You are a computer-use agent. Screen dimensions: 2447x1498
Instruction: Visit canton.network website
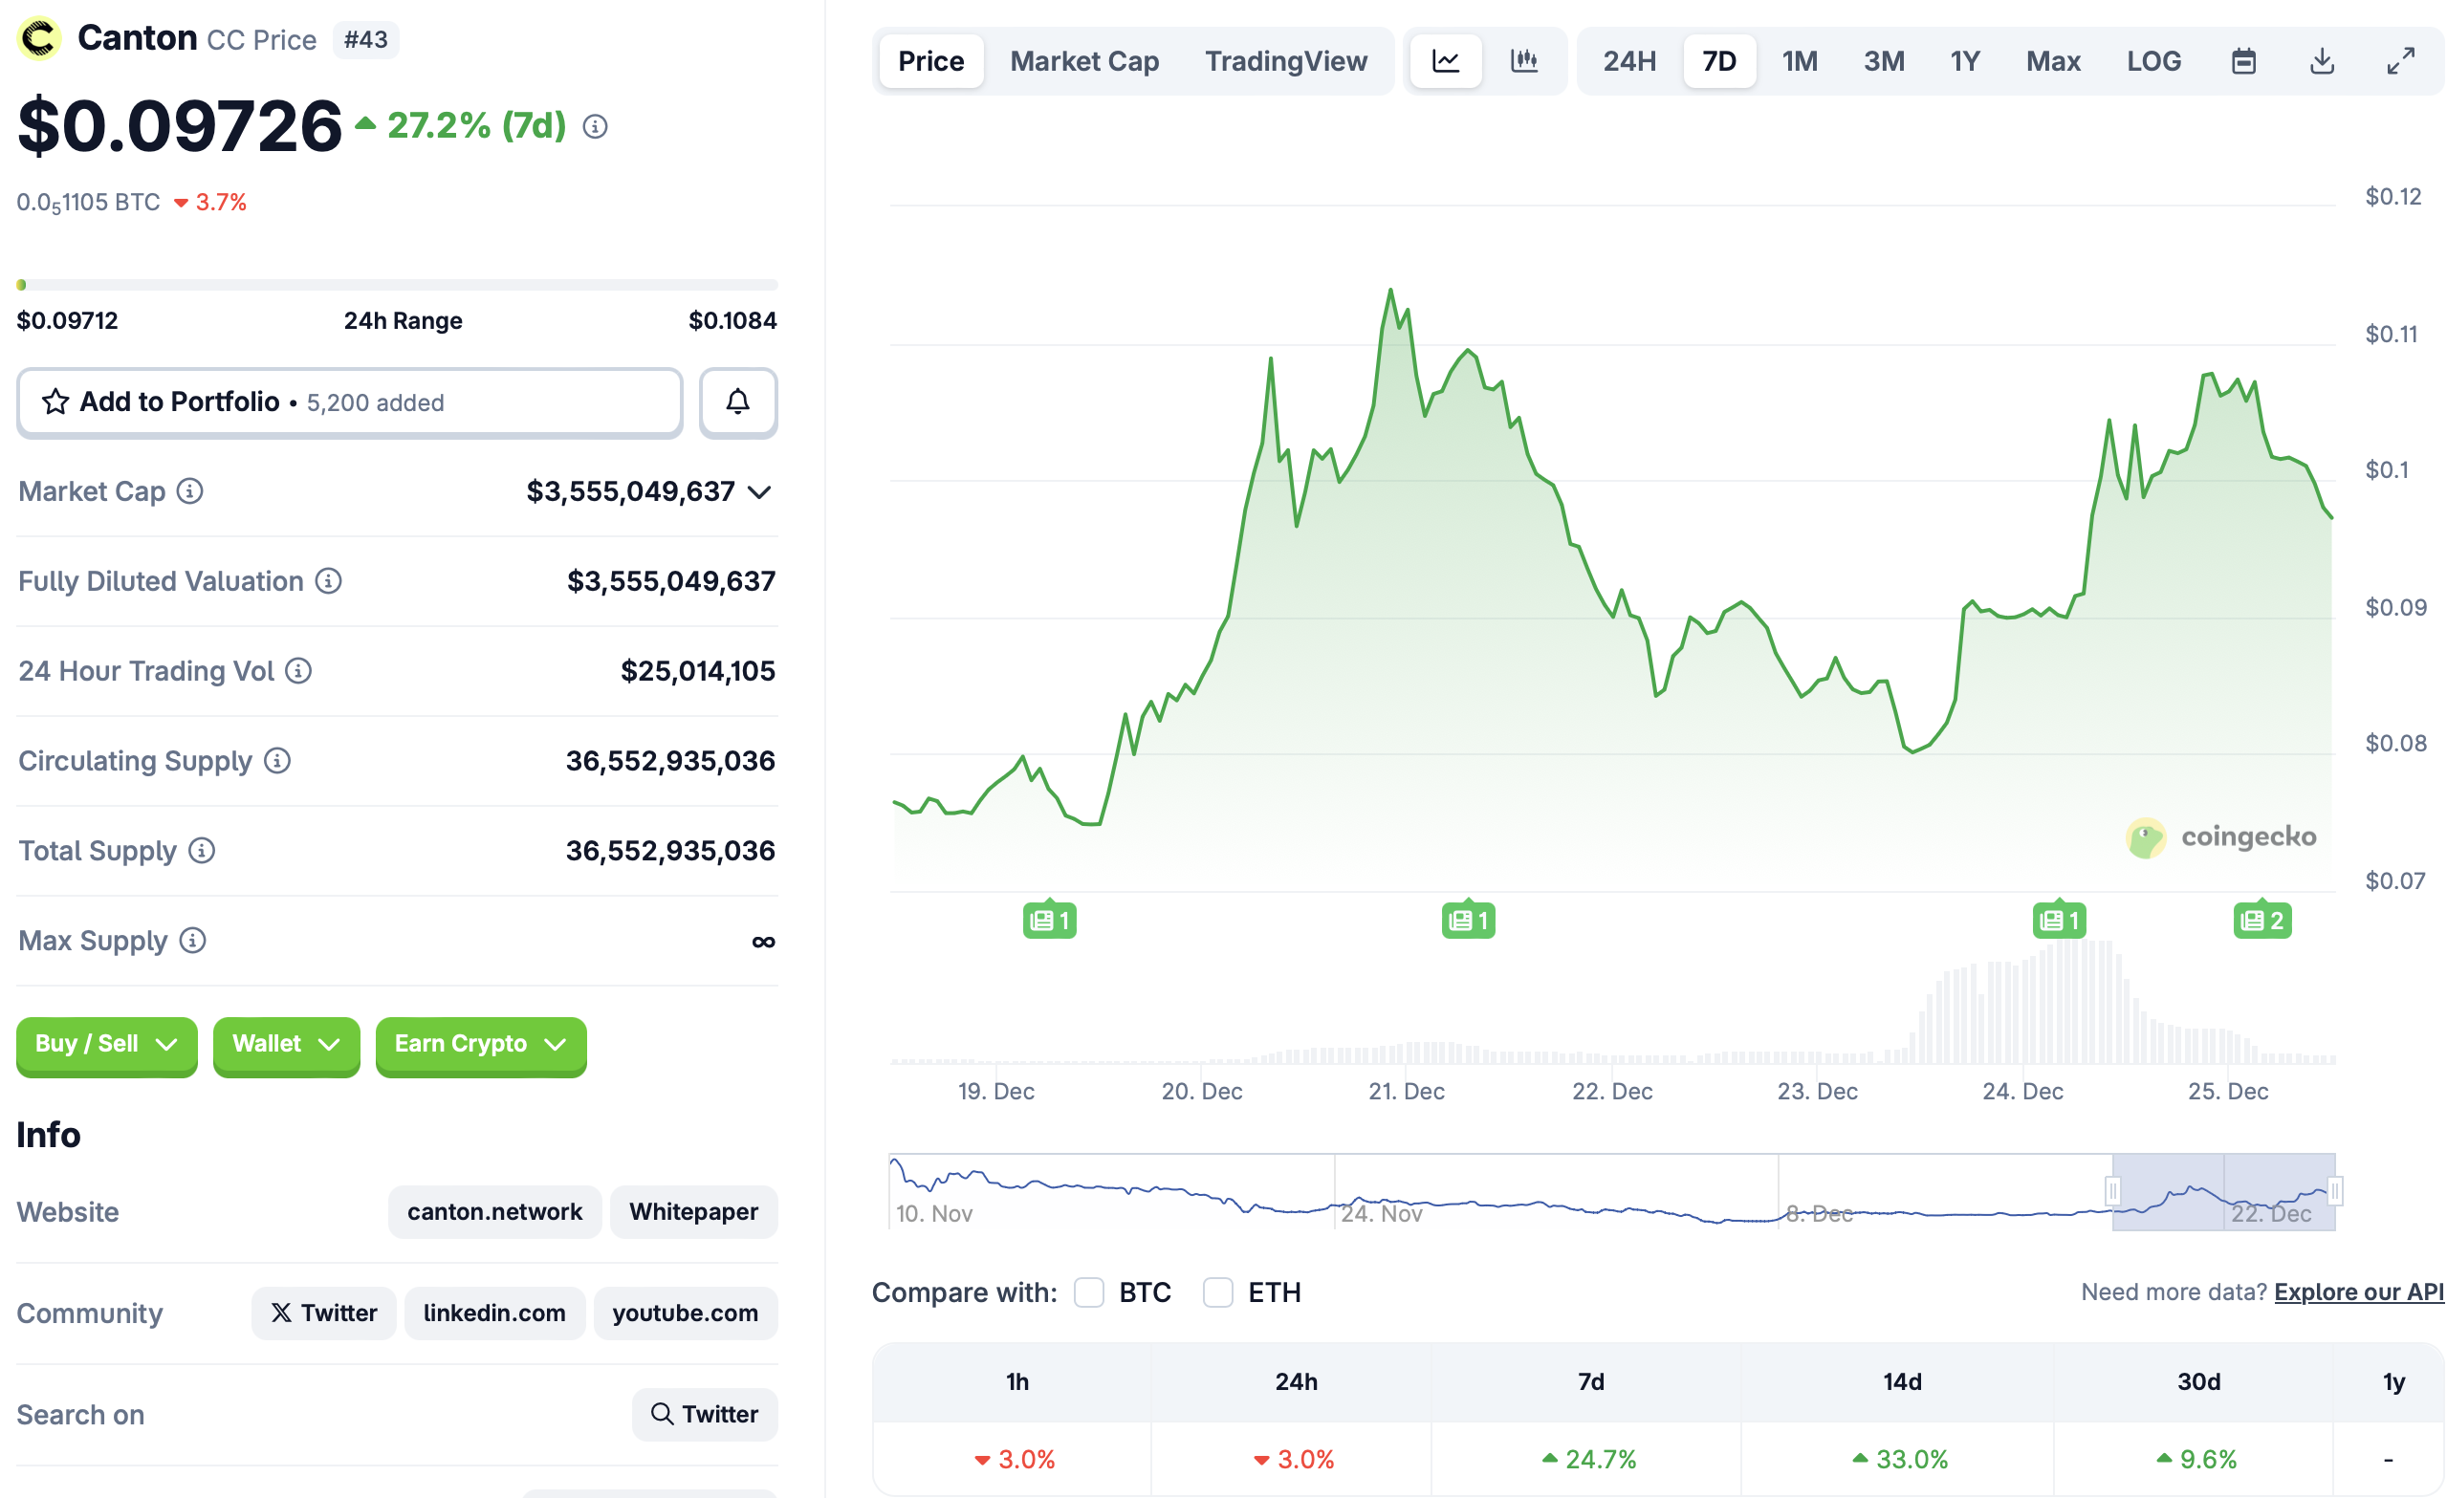(x=493, y=1211)
